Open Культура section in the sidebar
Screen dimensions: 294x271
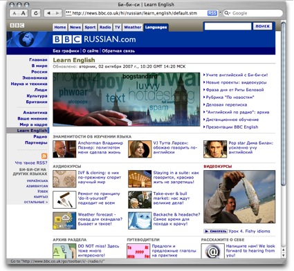pyautogui.click(x=37, y=96)
